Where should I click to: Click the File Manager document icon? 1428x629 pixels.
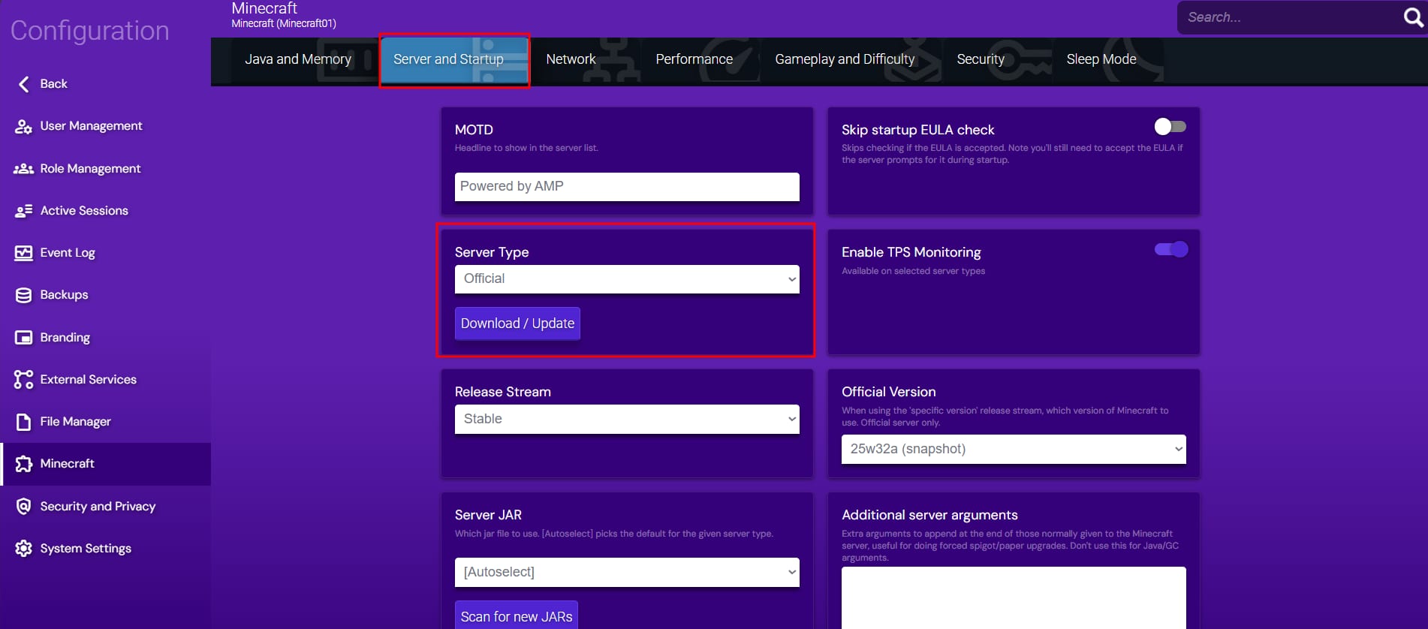coord(23,422)
